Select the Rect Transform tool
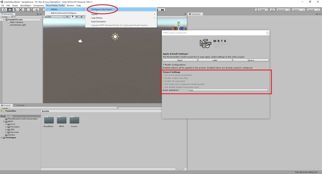The image size is (322, 174). pos(26,10)
